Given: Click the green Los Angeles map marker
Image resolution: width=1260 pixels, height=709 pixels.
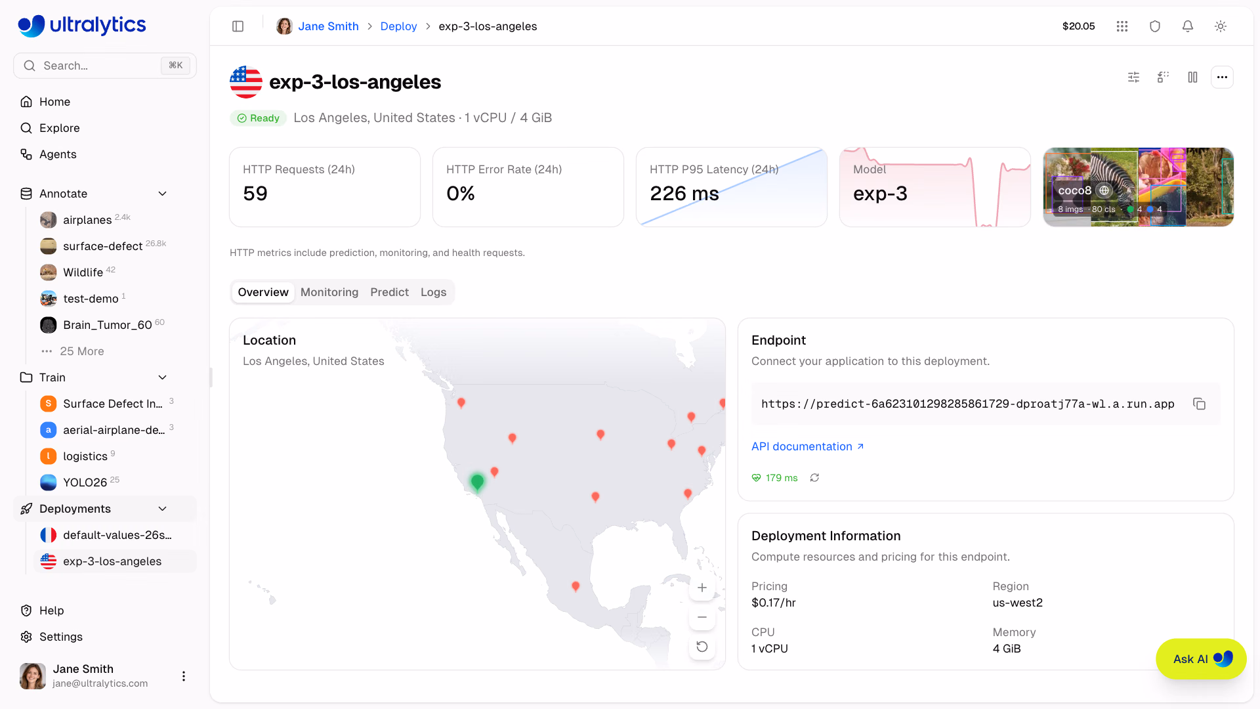Looking at the screenshot, I should [x=477, y=482].
